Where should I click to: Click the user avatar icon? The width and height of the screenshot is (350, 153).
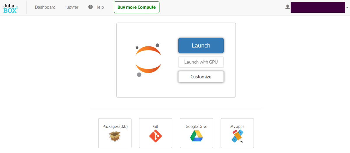coord(288,7)
